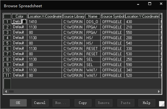Click the Y-coordinate cell 530
The image size is (167, 109).
[142, 54]
